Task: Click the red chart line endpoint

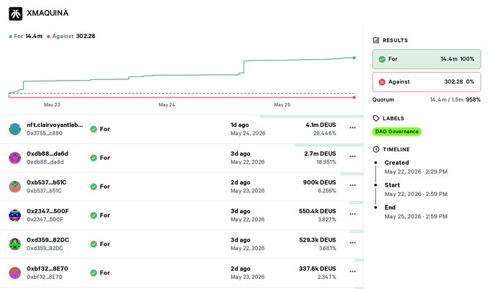Action: pyautogui.click(x=354, y=97)
